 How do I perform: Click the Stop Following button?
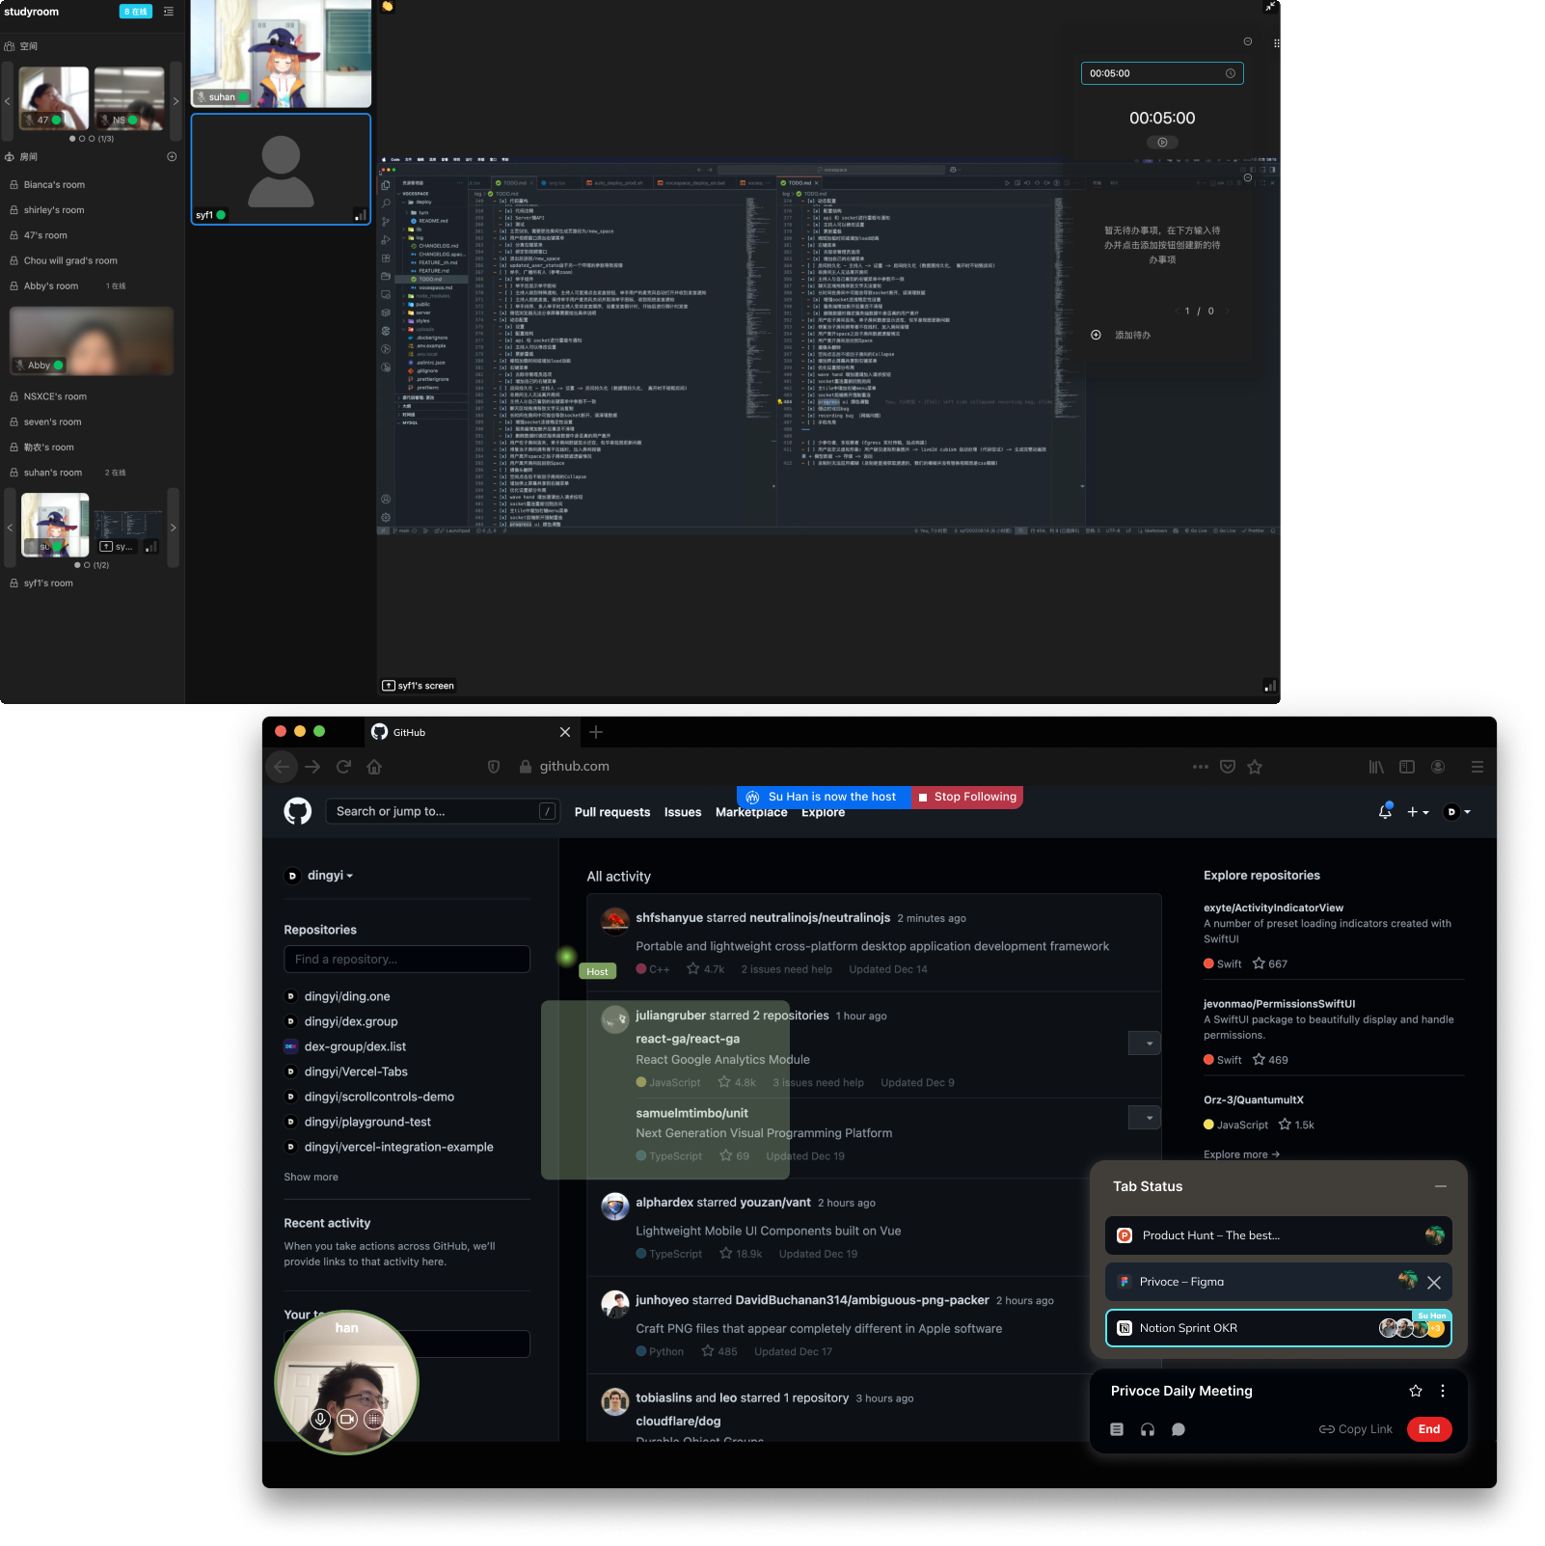[966, 797]
